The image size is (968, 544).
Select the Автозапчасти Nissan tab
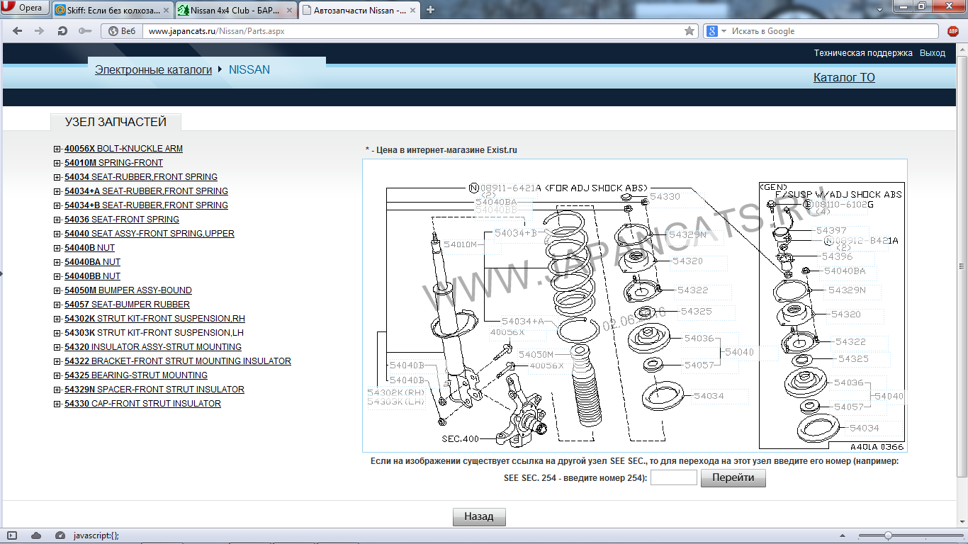(x=359, y=10)
